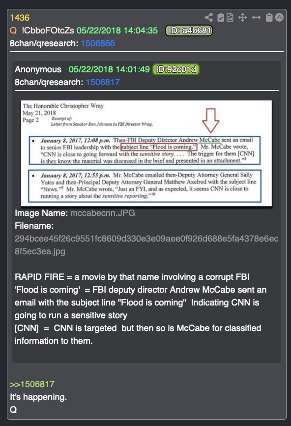Click the horizontal double-arrow icon

[256, 18]
